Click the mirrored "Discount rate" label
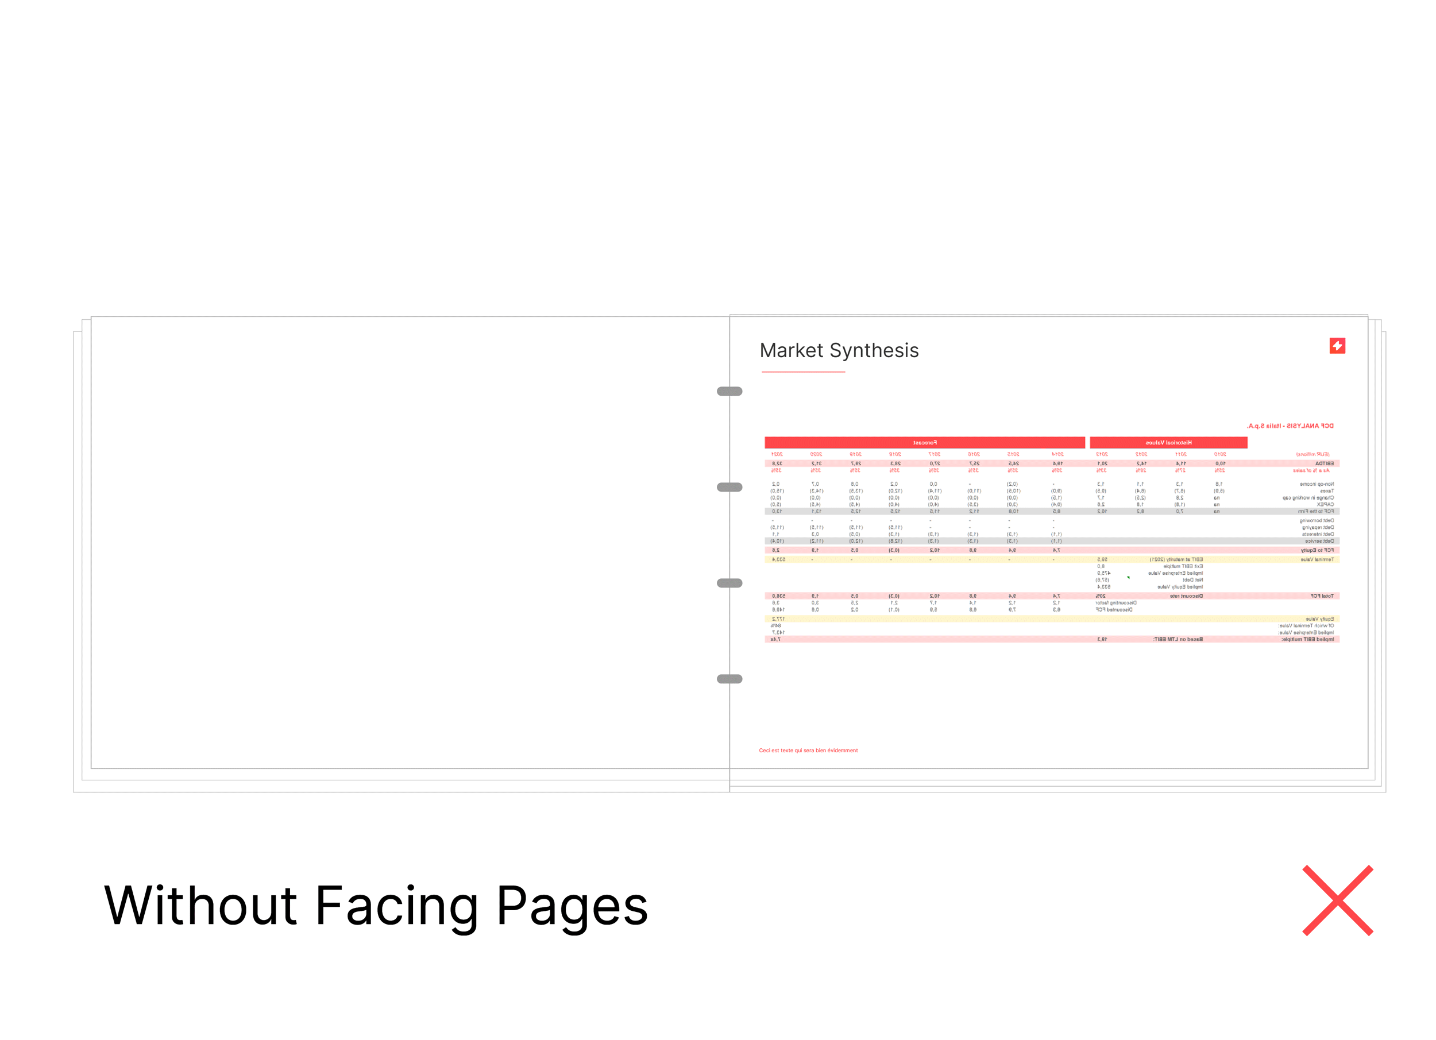 (x=1186, y=596)
